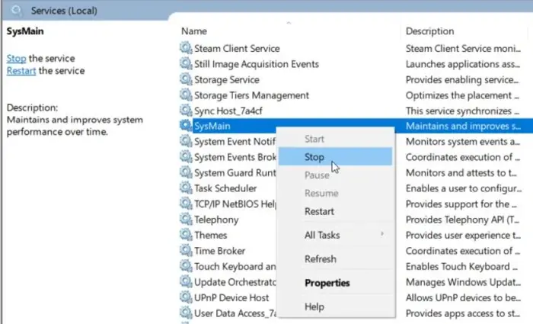Click the gear icon beside Steam Client Service
The width and height of the screenshot is (533, 324).
pos(186,48)
